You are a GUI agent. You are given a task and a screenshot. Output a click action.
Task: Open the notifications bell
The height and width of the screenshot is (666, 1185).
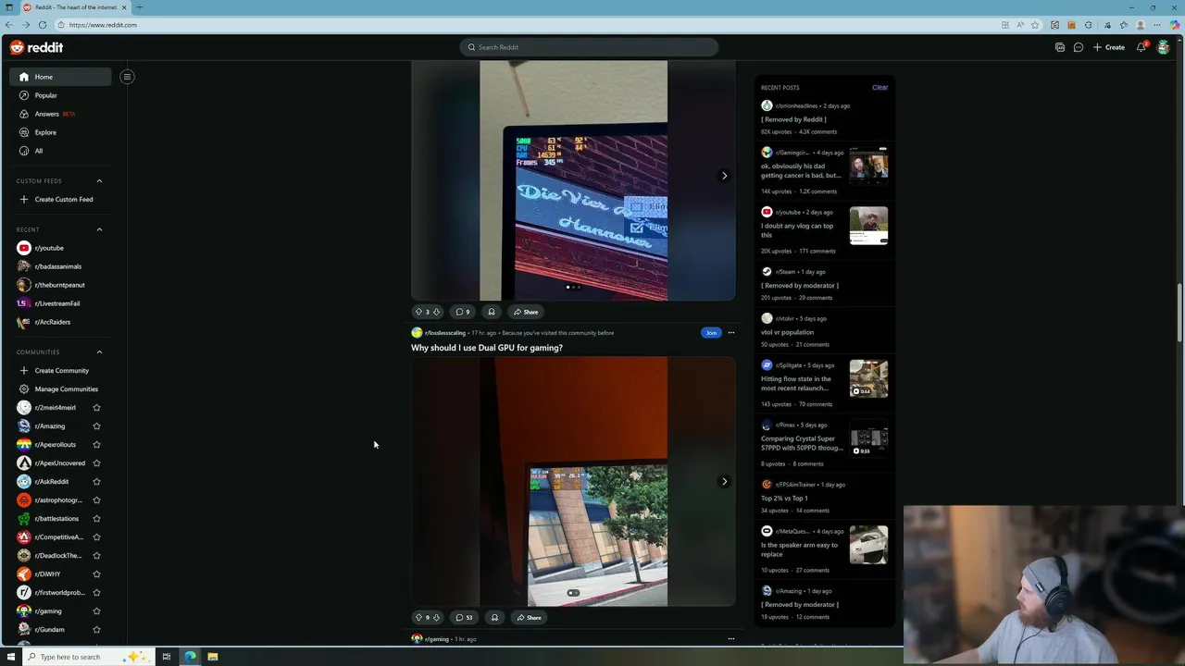[x=1141, y=47]
